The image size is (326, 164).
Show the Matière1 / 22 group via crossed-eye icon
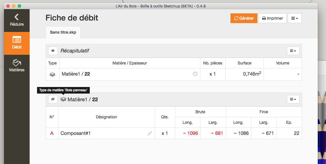coord(53,99)
